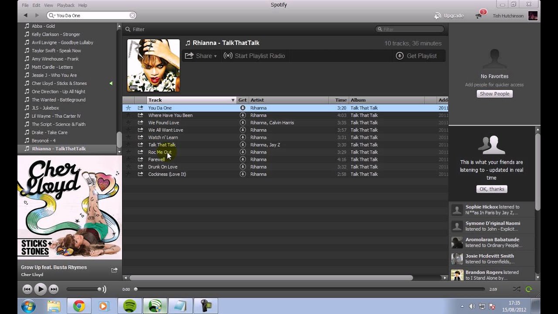Image resolution: width=558 pixels, height=314 pixels.
Task: Star the Where Have You Been track
Action: (128, 115)
